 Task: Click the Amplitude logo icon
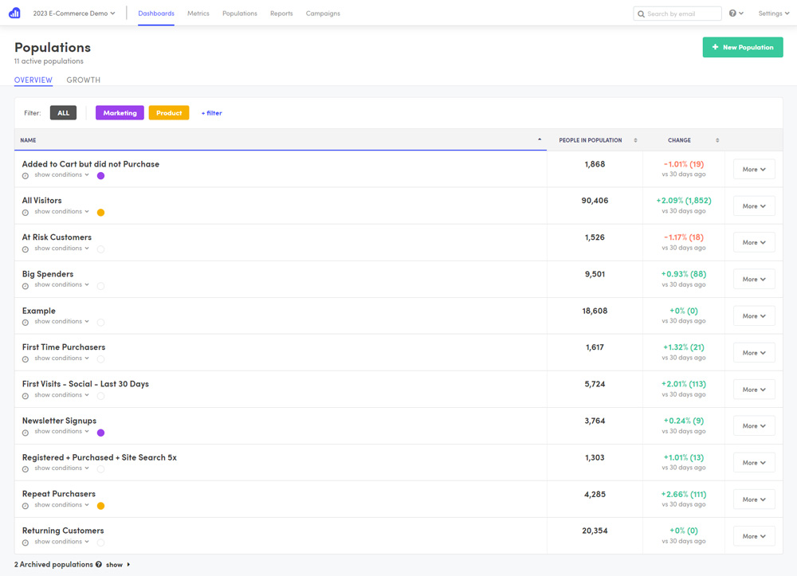tap(14, 13)
